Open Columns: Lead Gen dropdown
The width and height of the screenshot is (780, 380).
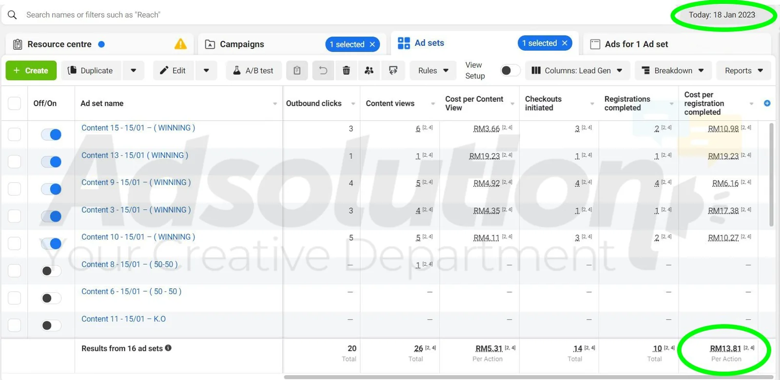point(577,71)
